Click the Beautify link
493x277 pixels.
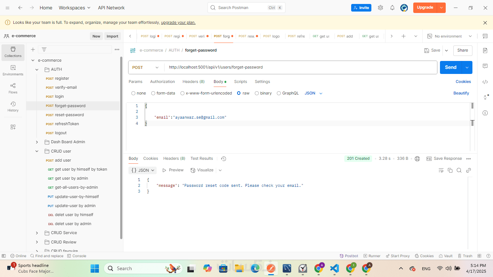[x=461, y=93]
